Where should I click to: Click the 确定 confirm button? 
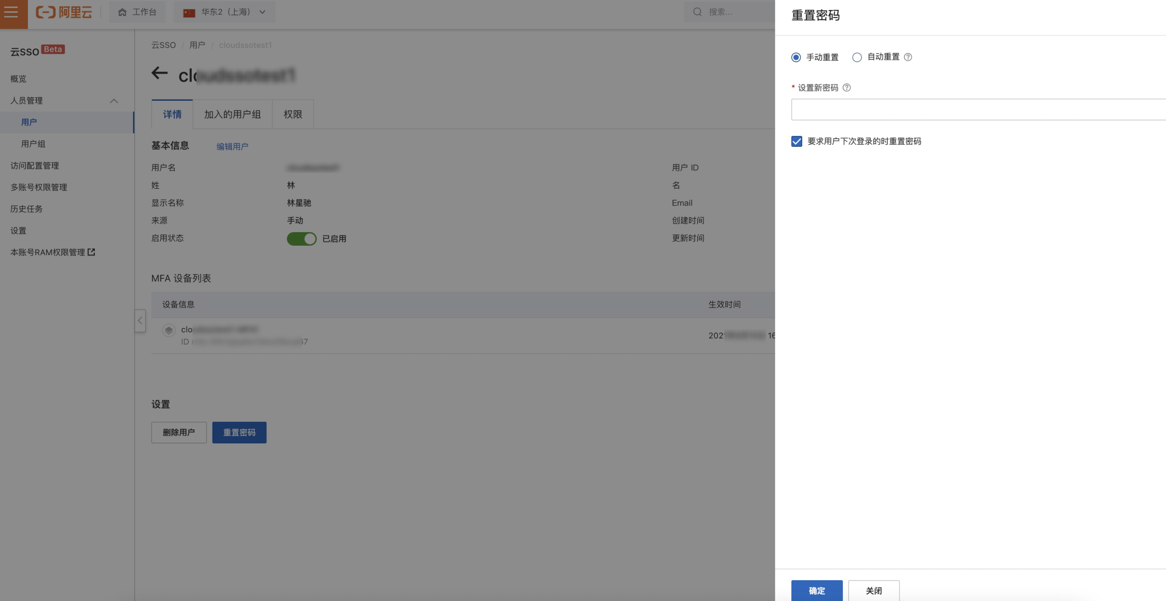tap(817, 591)
